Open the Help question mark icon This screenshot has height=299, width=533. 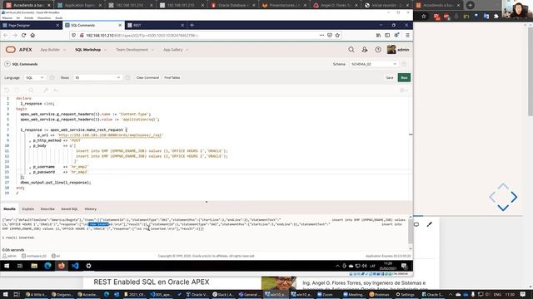tap(378, 50)
